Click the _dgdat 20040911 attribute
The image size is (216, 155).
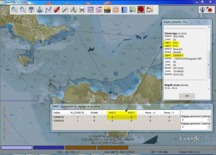[174, 55]
